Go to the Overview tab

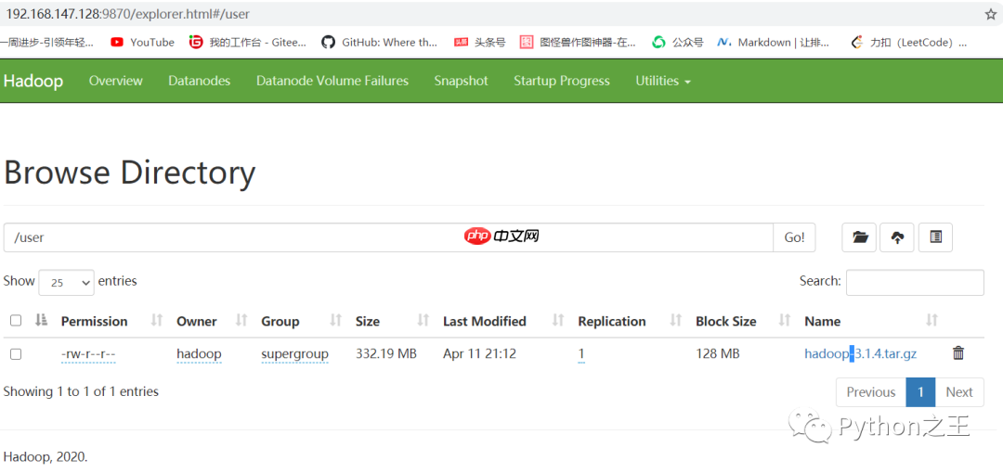(116, 82)
